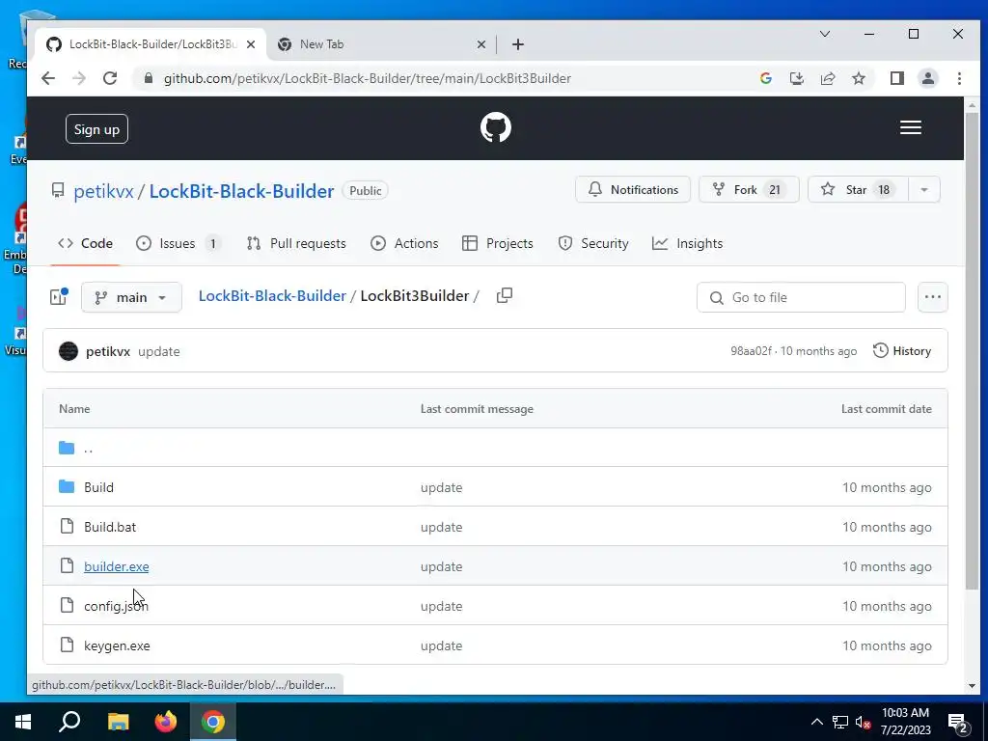Bookmark this page with star icon
The width and height of the screenshot is (988, 741).
pyautogui.click(x=858, y=78)
